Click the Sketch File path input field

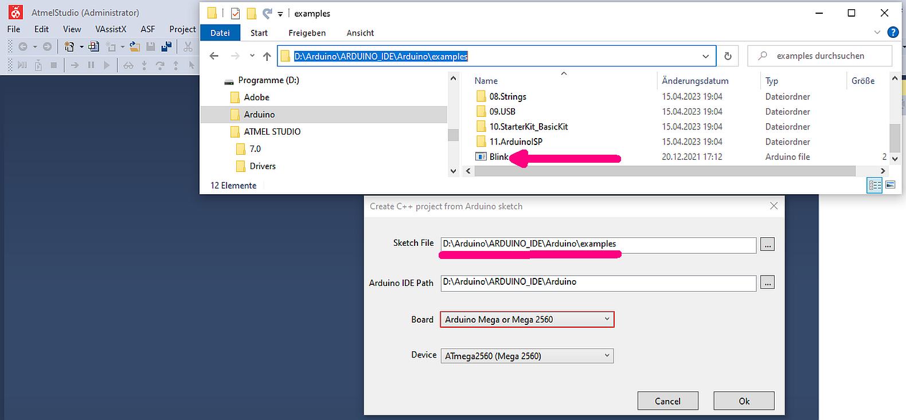[x=599, y=245]
